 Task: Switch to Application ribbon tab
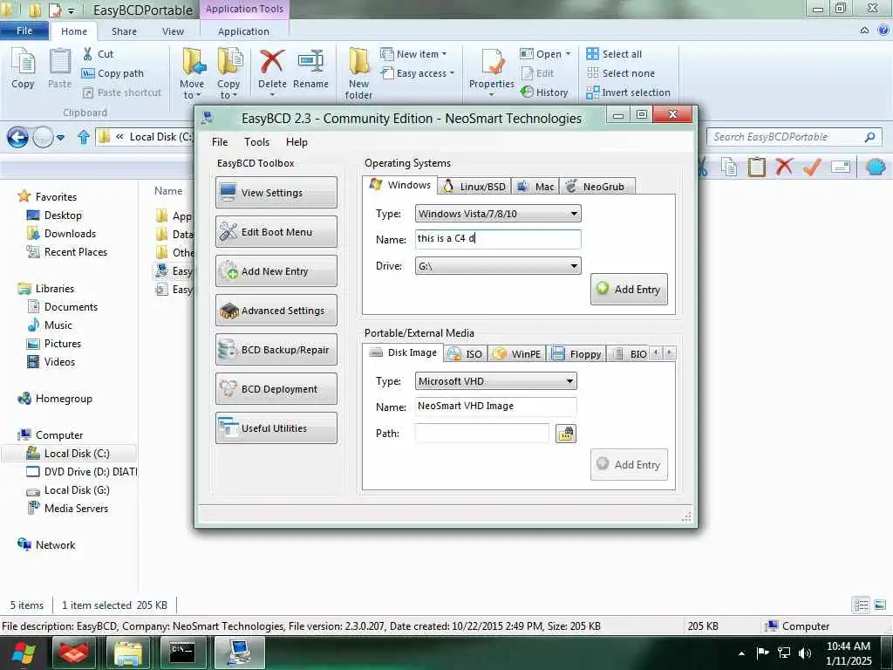coord(243,31)
